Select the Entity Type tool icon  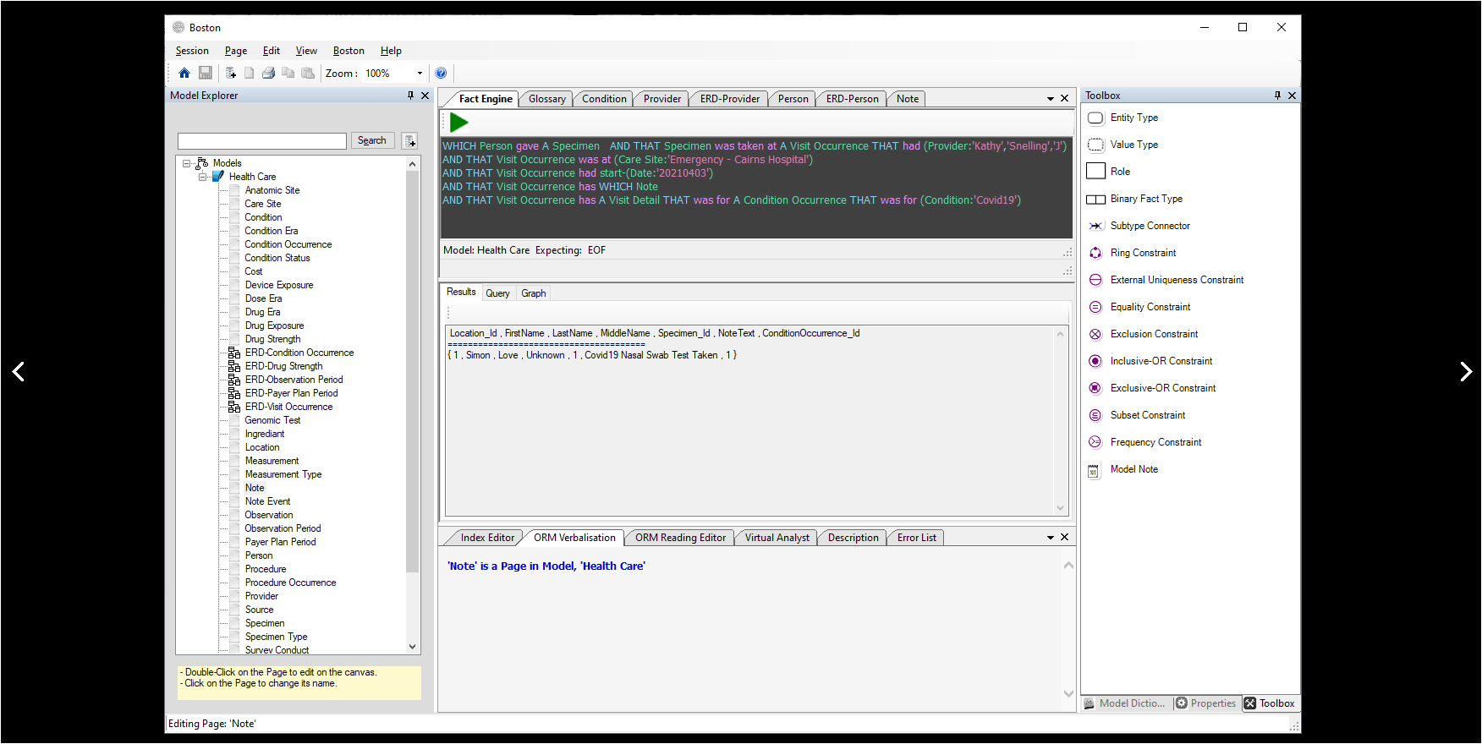[1095, 118]
